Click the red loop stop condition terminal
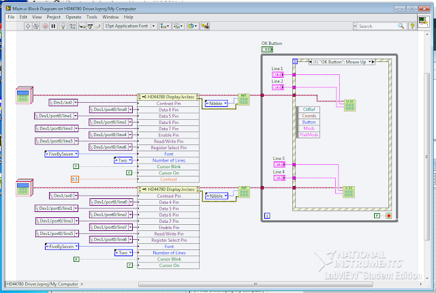Viewport: 436px width, 293px height. pos(389,215)
